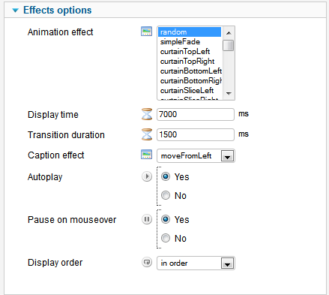Collapse the Effects options section arrow

pyautogui.click(x=16, y=11)
